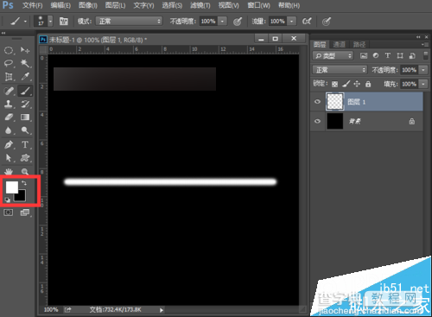Toggle smart object layer filter
Image resolution: width=432 pixels, height=317 pixels.
coord(412,55)
